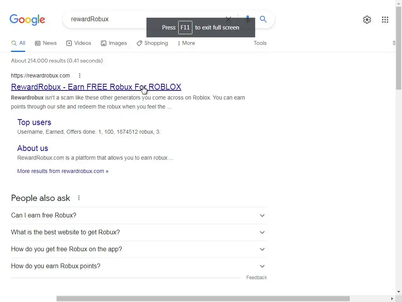Open the About us sitelink
Image resolution: width=402 pixels, height=302 pixels.
33,148
